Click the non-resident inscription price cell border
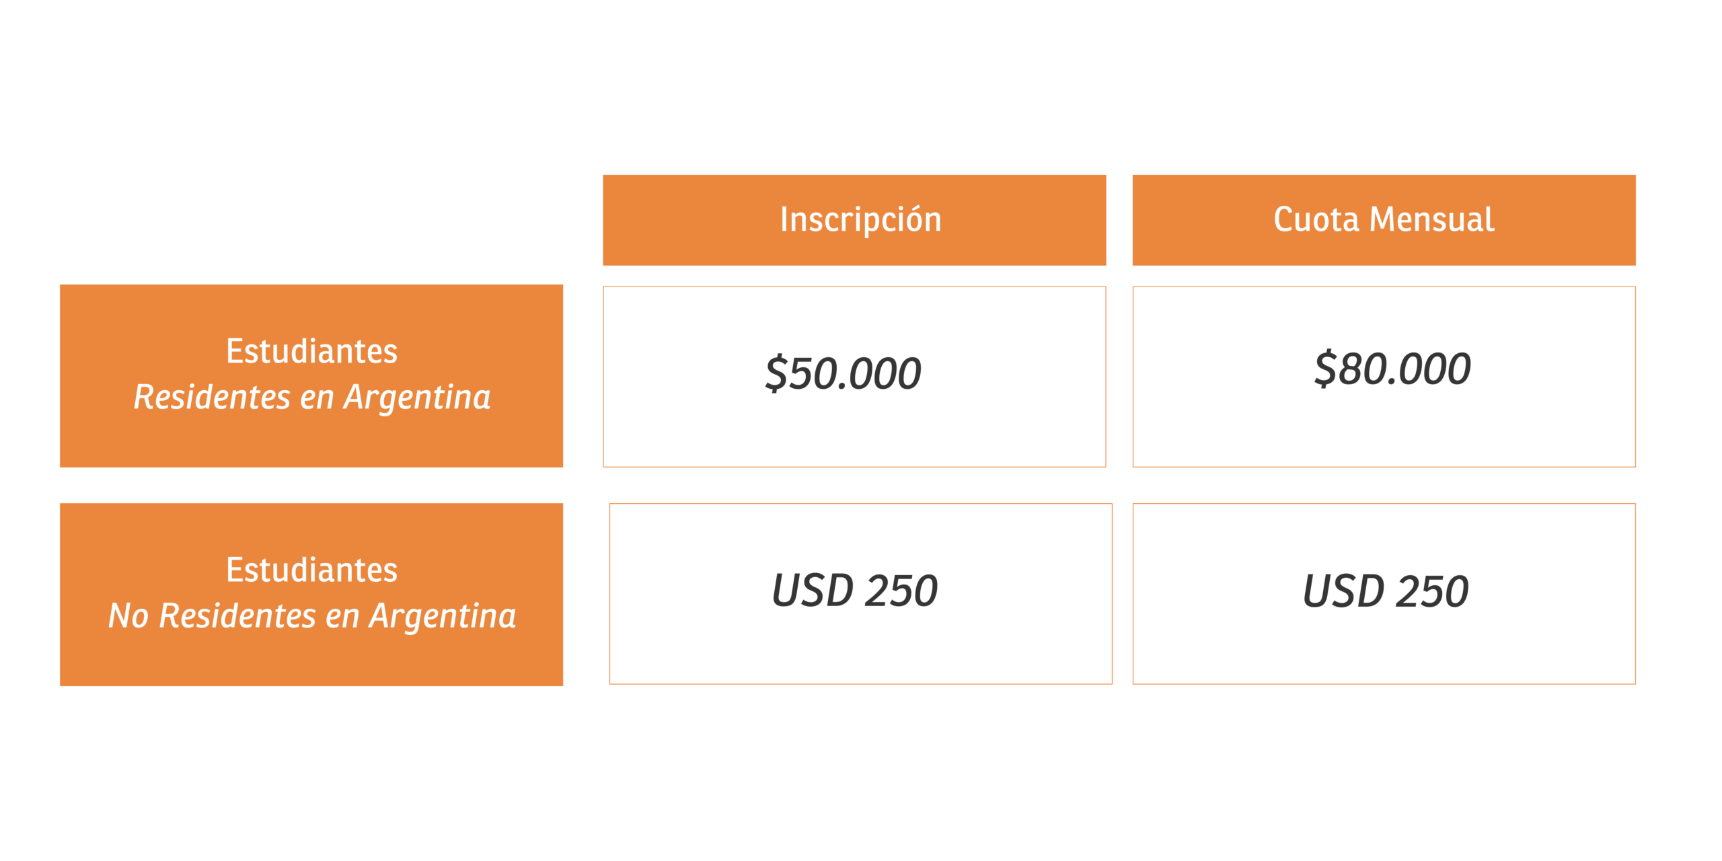 [860, 504]
